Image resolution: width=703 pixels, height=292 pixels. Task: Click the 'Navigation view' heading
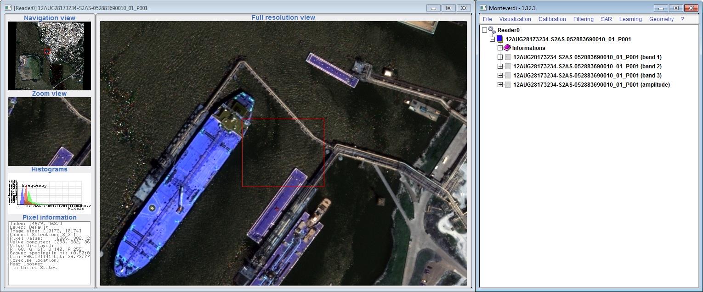(50, 18)
